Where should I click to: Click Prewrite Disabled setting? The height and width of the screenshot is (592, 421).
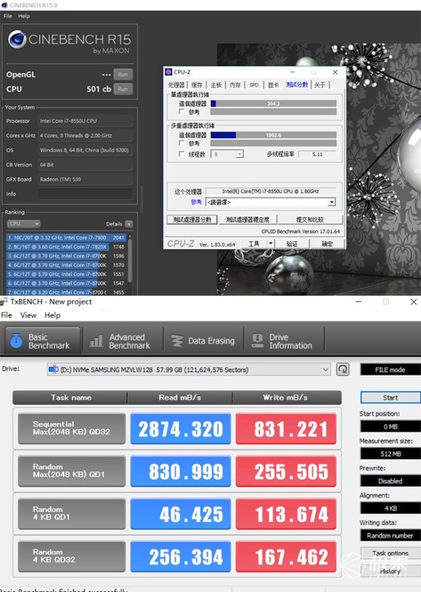click(391, 481)
